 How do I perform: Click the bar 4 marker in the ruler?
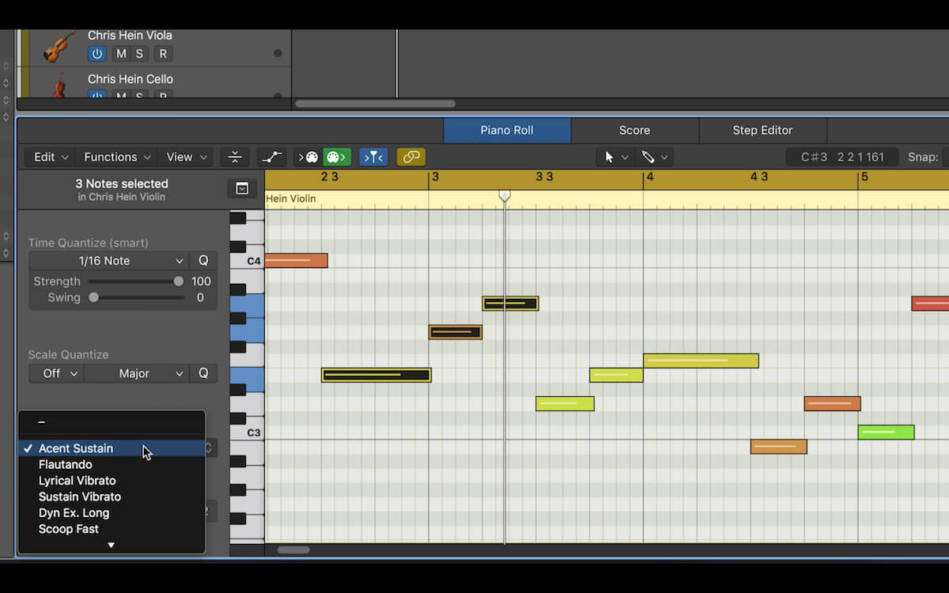[649, 176]
